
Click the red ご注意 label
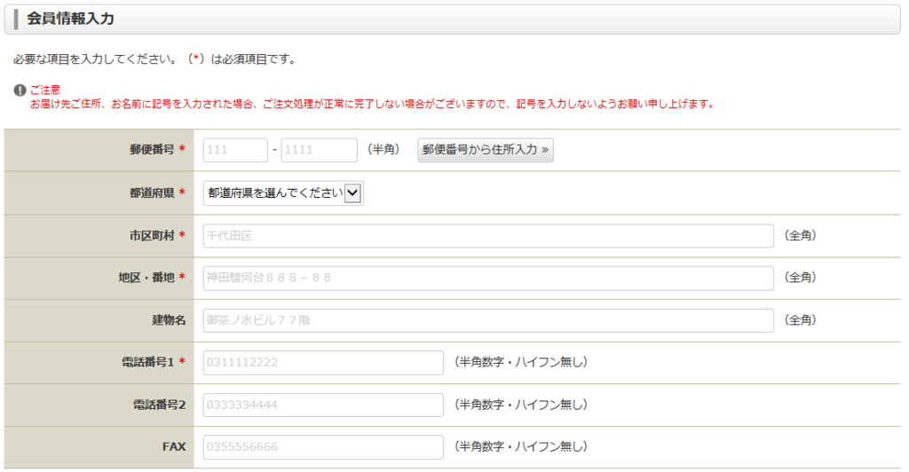[x=45, y=90]
